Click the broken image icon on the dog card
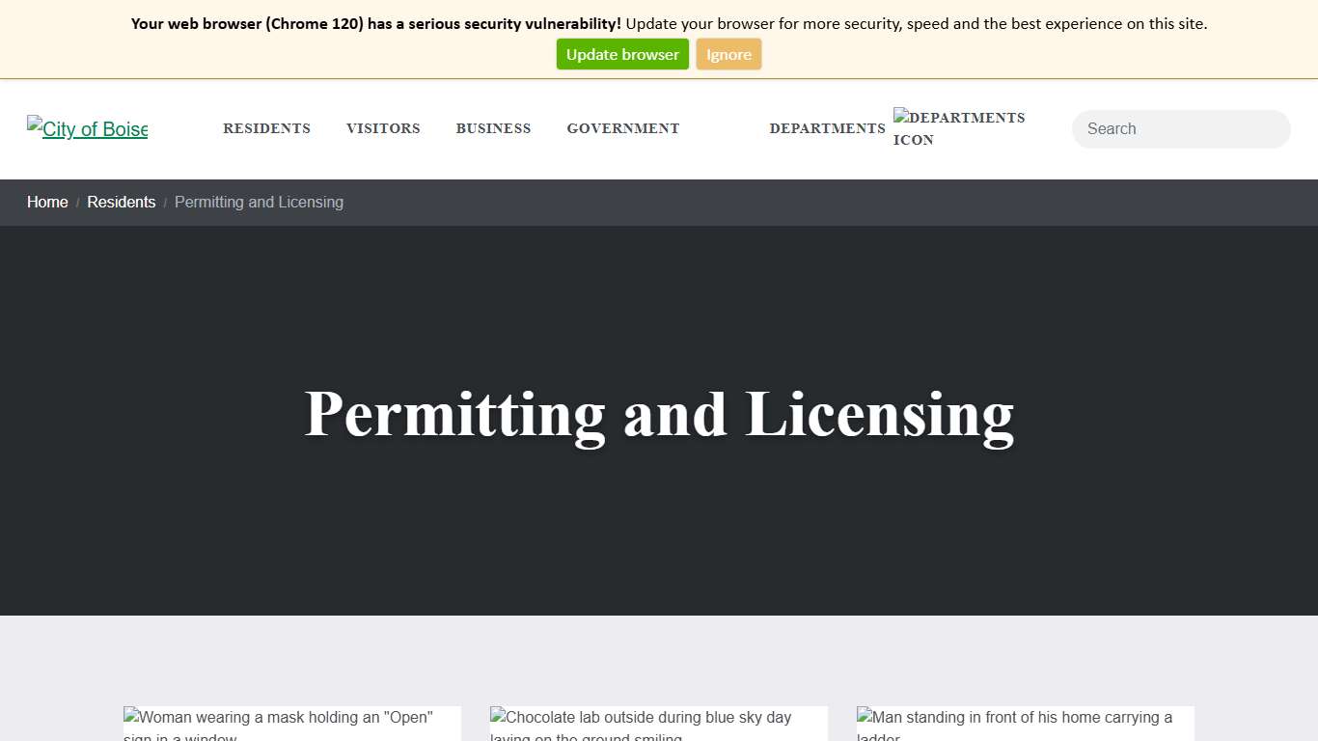This screenshot has height=741, width=1318. pyautogui.click(x=497, y=717)
